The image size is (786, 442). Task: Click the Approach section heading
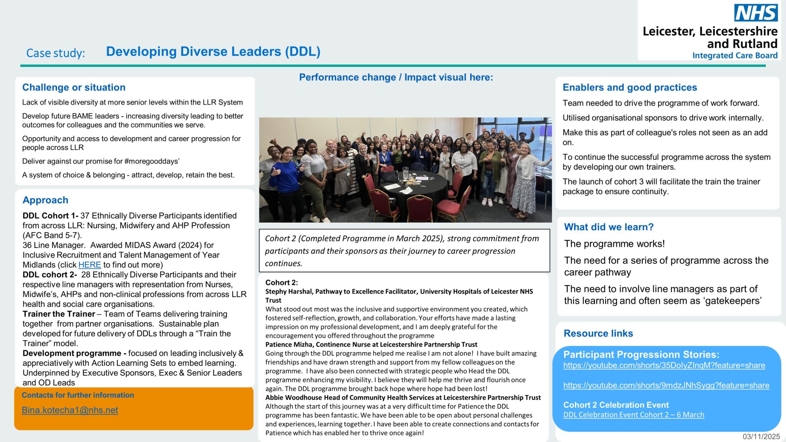(x=45, y=200)
